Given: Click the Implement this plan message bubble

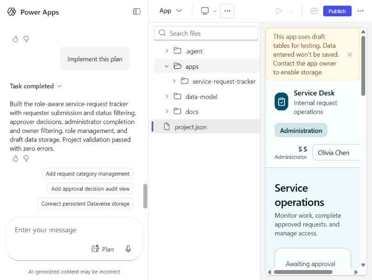Looking at the screenshot, I should click(x=95, y=59).
